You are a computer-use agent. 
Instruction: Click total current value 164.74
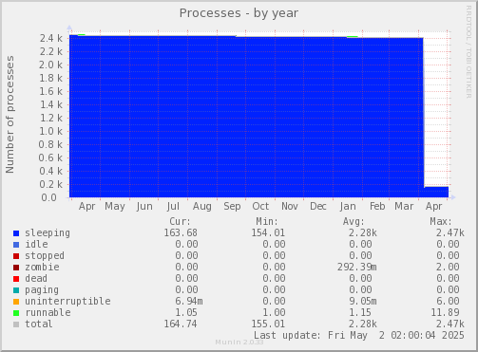(x=181, y=324)
